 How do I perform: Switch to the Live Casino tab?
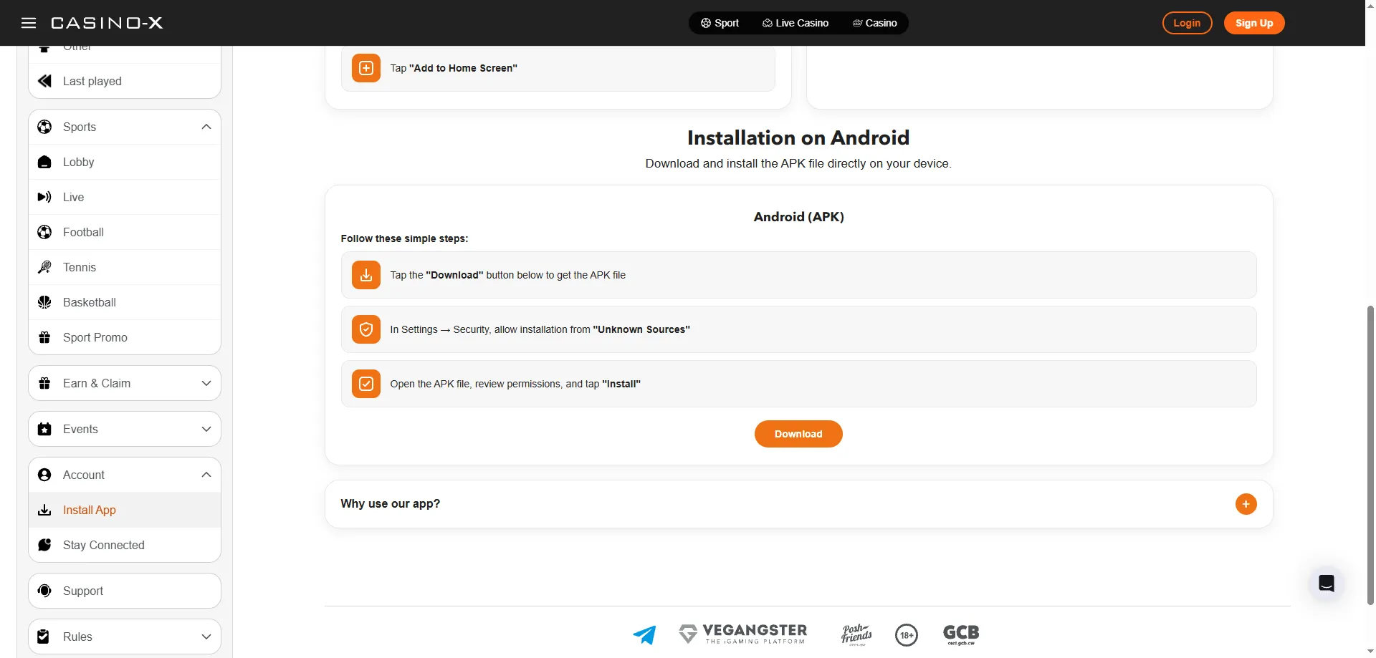pyautogui.click(x=795, y=23)
